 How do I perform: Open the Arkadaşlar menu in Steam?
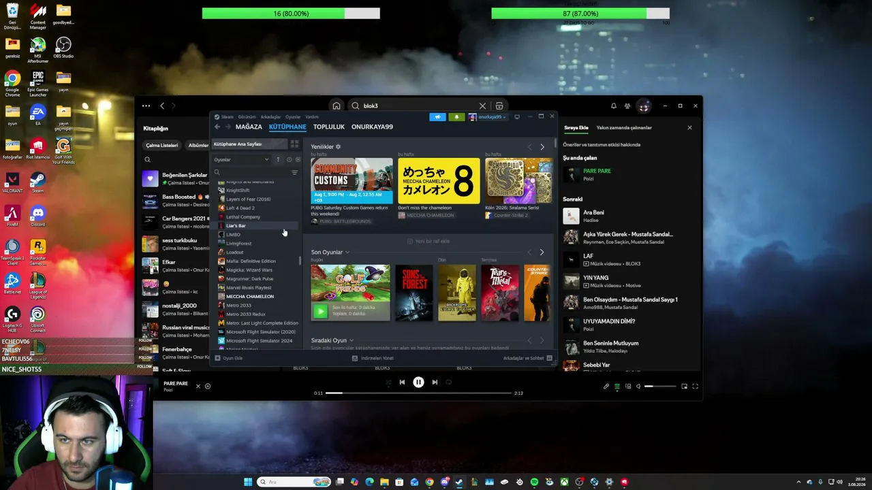[270, 117]
